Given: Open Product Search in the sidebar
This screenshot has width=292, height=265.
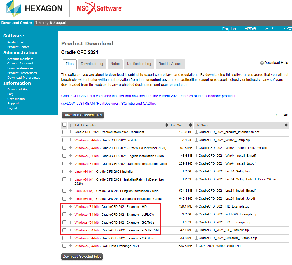Looking at the screenshot, I should click(18, 47).
